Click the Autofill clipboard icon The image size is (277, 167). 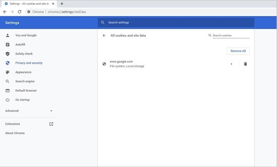pyautogui.click(x=8, y=45)
